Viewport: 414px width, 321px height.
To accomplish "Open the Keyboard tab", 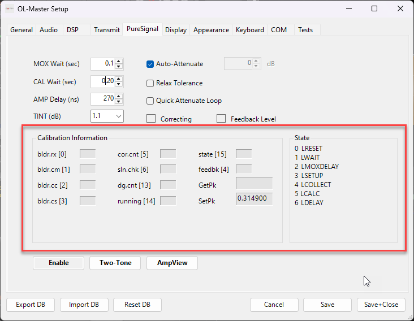I will tap(250, 30).
